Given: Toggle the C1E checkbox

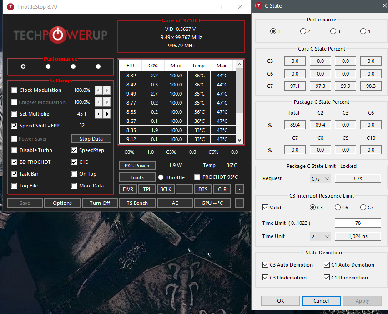Looking at the screenshot, I should [74, 162].
